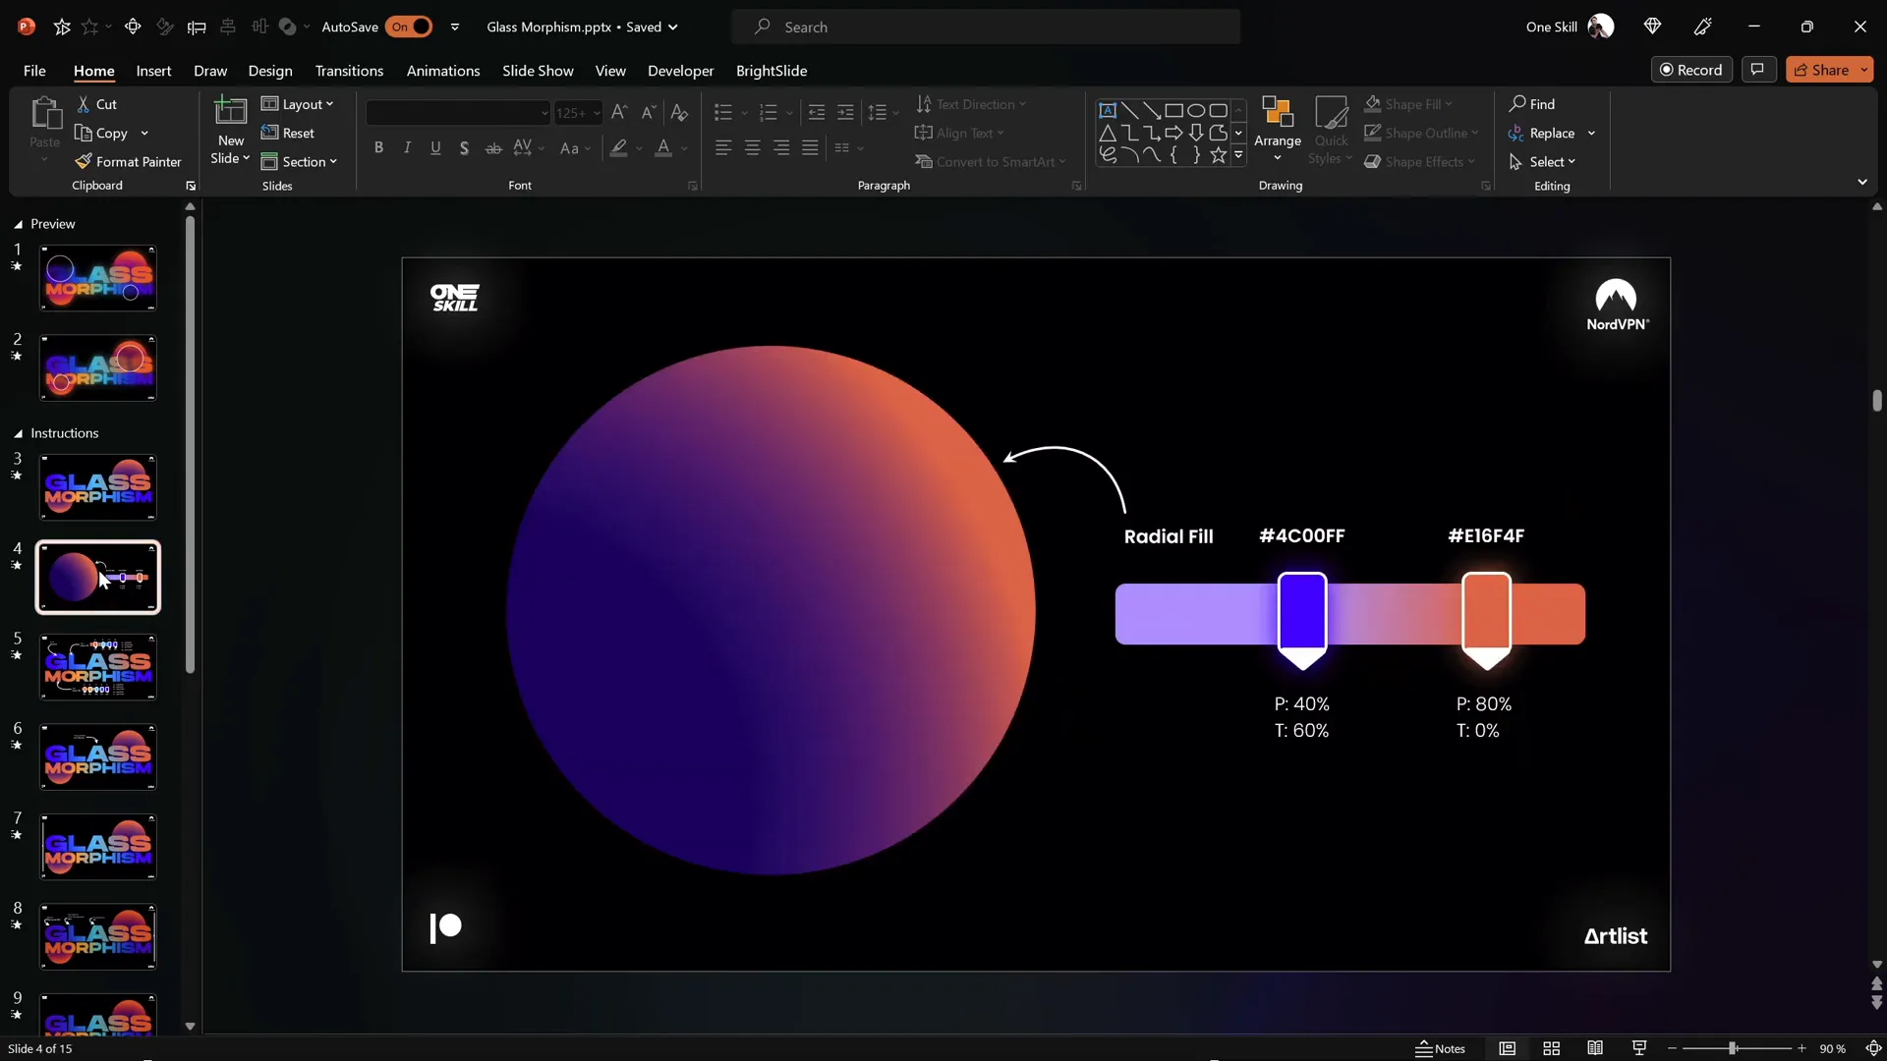Apply strikethrough formatting to text
This screenshot has height=1061, width=1887.
click(x=493, y=147)
